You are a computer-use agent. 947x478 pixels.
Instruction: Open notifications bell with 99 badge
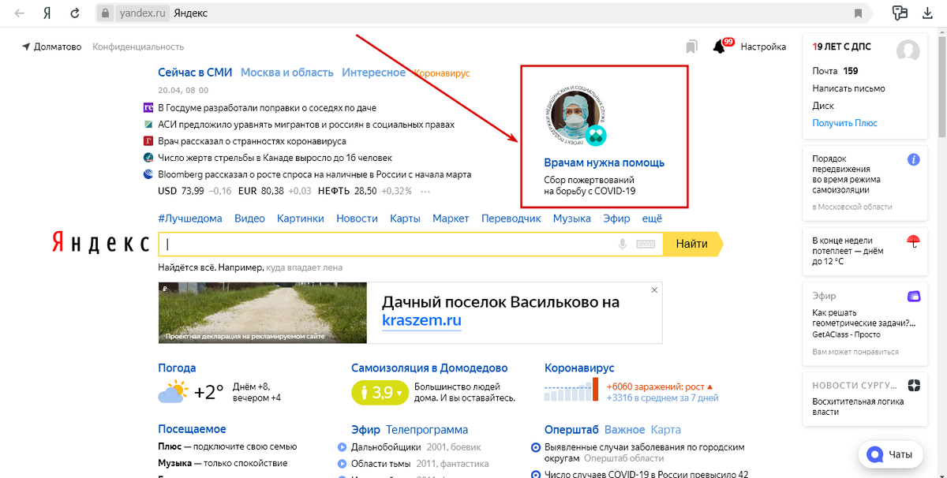pos(719,47)
